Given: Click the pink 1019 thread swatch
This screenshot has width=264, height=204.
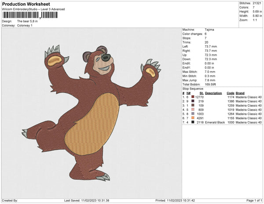Looking at the screenshot, I should click(x=193, y=109).
